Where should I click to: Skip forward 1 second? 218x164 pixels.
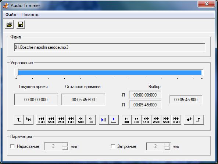[x=146, y=120]
